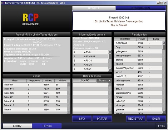Viewport: 168px width, 130px height.
Task: Select participant perroloco214m
Action: [x=138, y=93]
